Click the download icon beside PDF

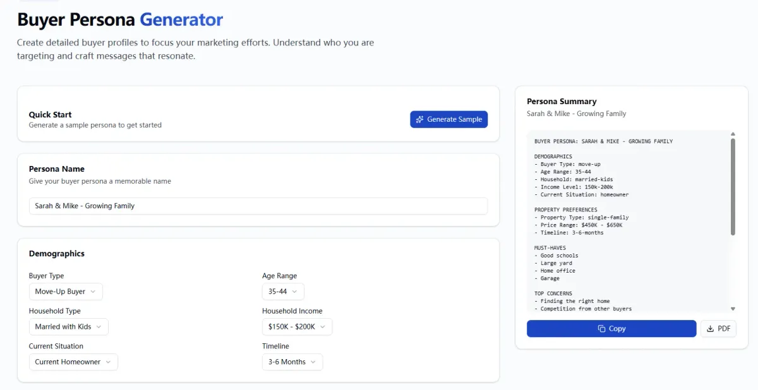point(710,329)
